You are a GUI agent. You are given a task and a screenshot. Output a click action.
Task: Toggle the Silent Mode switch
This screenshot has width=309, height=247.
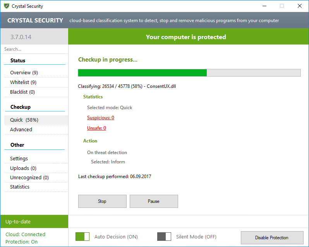point(164,237)
